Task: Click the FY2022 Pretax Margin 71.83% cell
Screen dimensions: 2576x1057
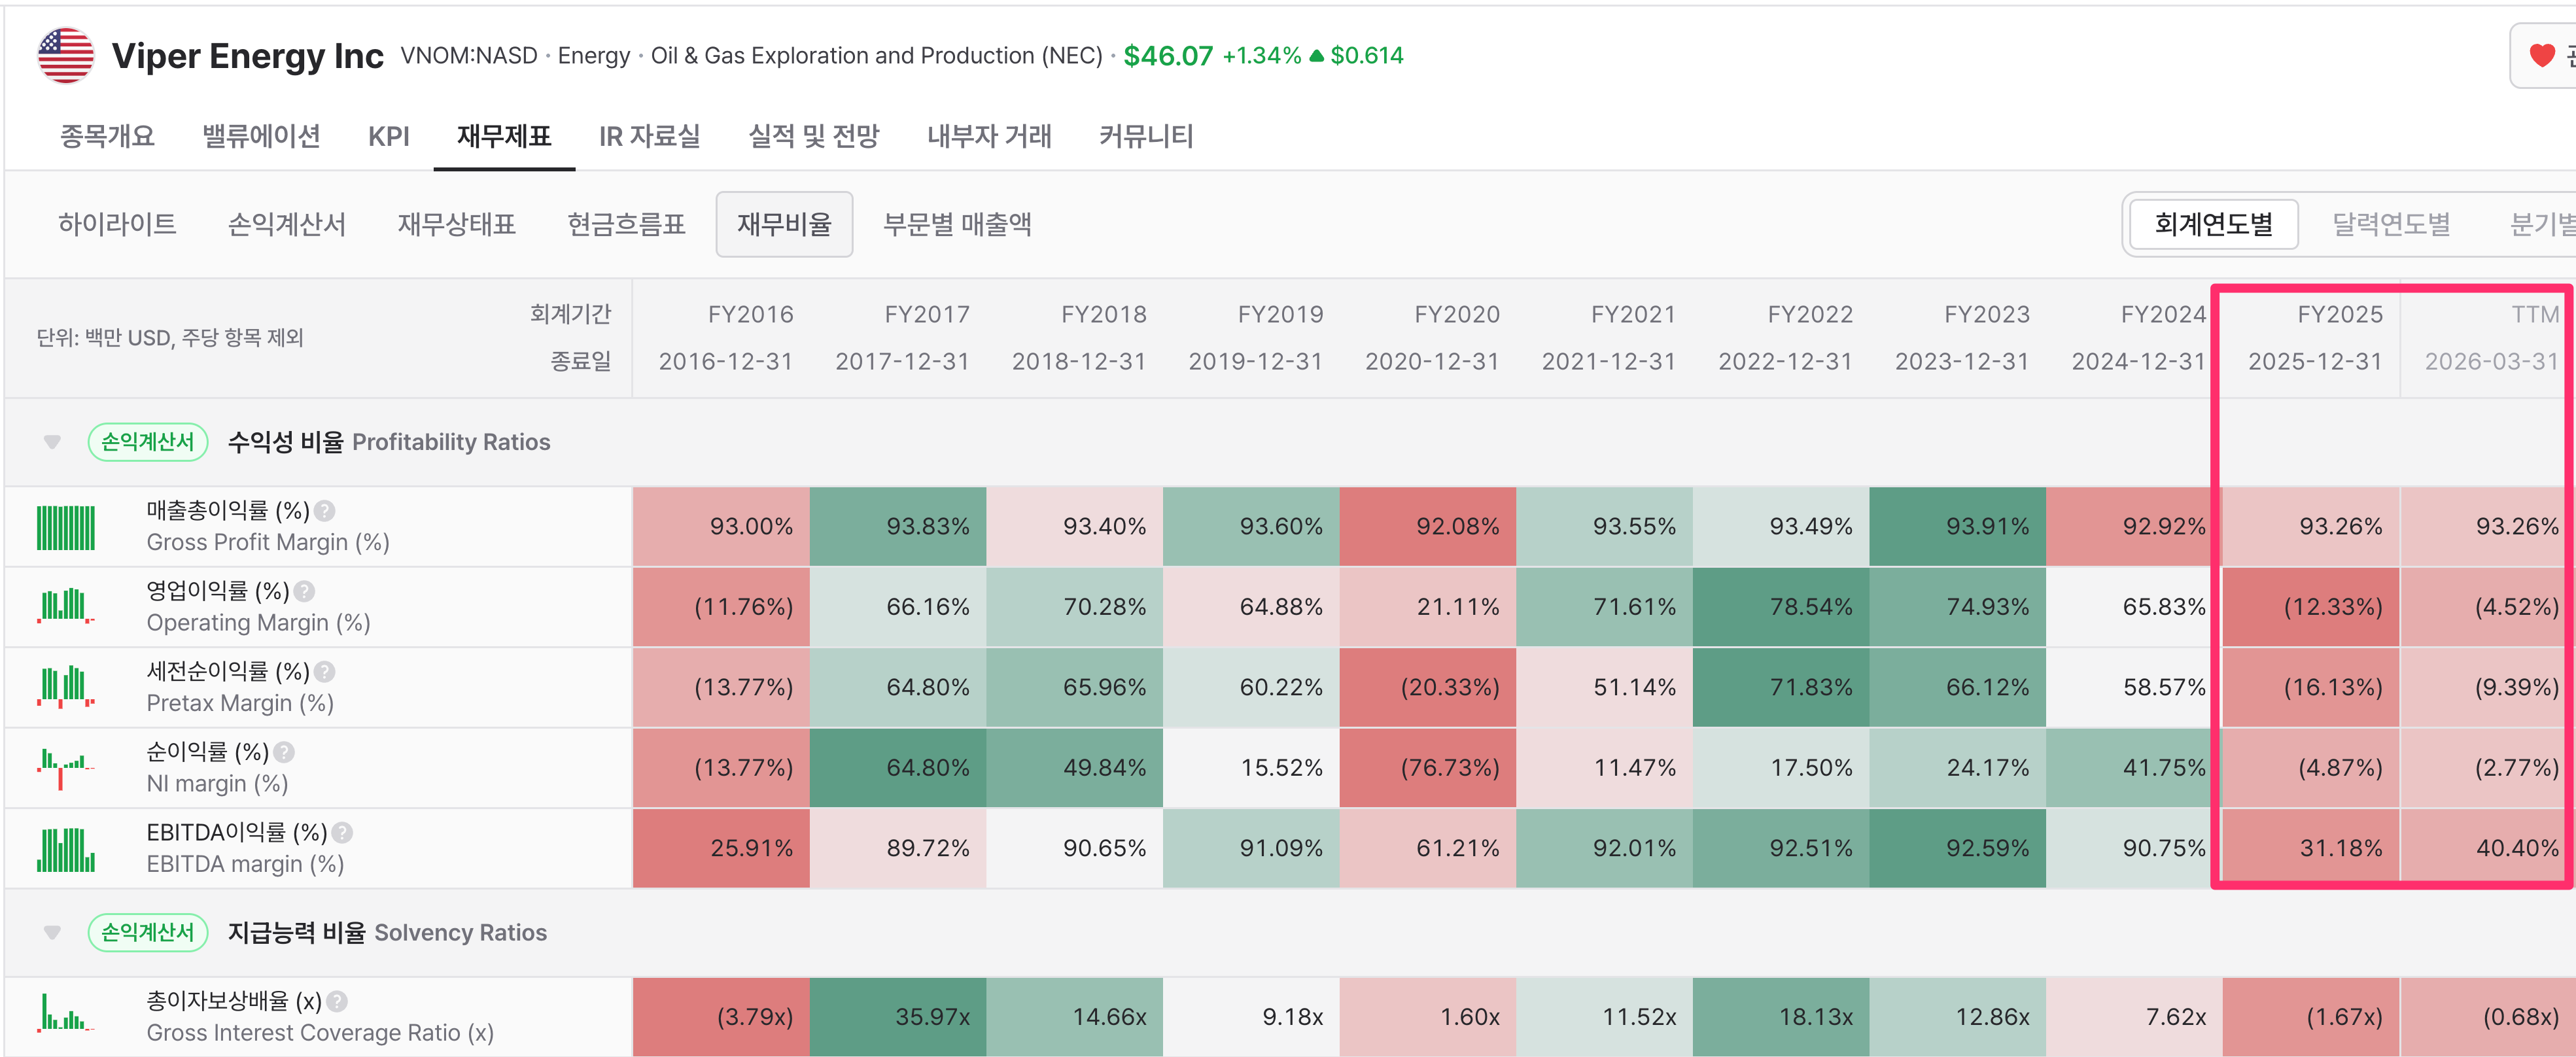Action: (x=1781, y=687)
